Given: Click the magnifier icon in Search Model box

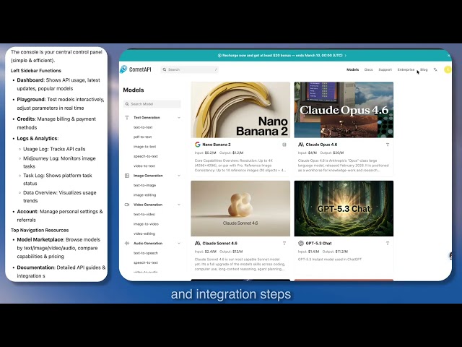Looking at the screenshot, I should (127, 104).
